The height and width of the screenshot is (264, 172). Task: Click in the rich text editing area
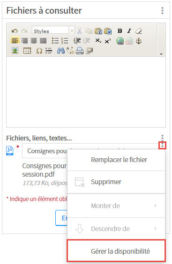(86, 92)
